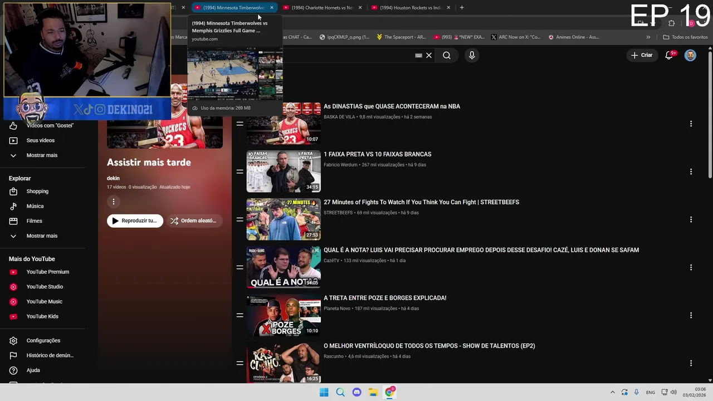This screenshot has height=401, width=713.
Task: Open a new browser tab
Action: (x=462, y=8)
